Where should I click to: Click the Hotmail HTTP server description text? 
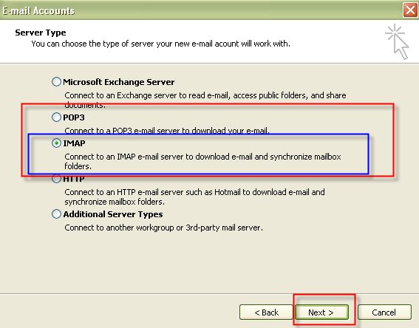[194, 197]
